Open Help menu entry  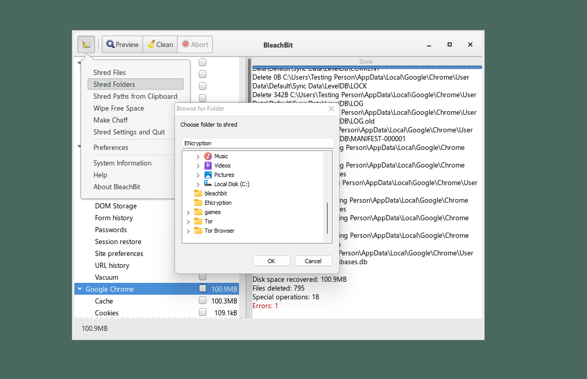100,175
